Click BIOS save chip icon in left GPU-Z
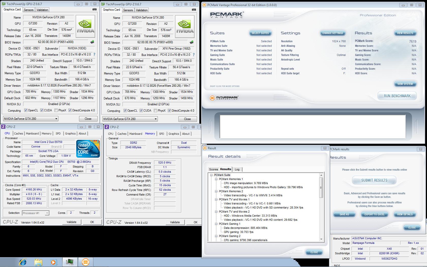 [x=92, y=42]
